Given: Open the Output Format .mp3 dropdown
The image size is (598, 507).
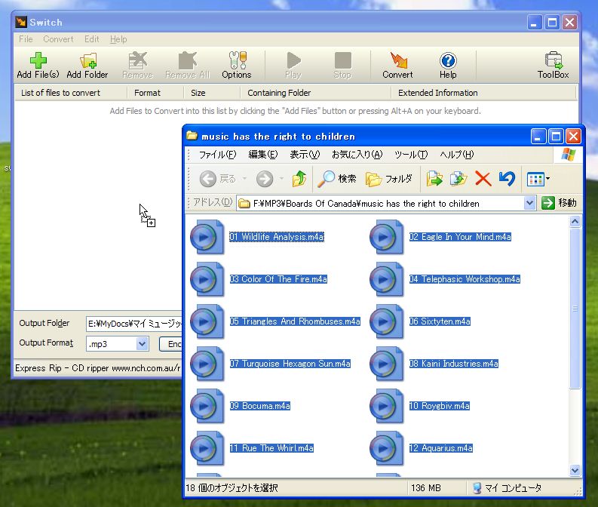Looking at the screenshot, I should coord(142,344).
